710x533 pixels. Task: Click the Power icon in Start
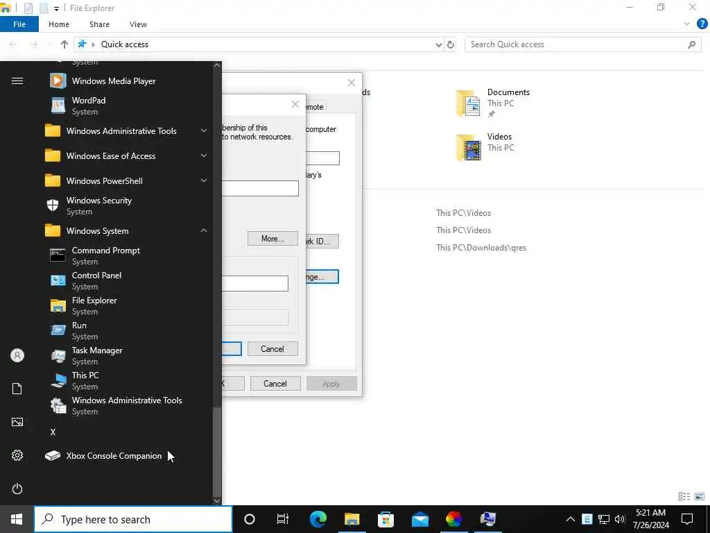pyautogui.click(x=17, y=489)
